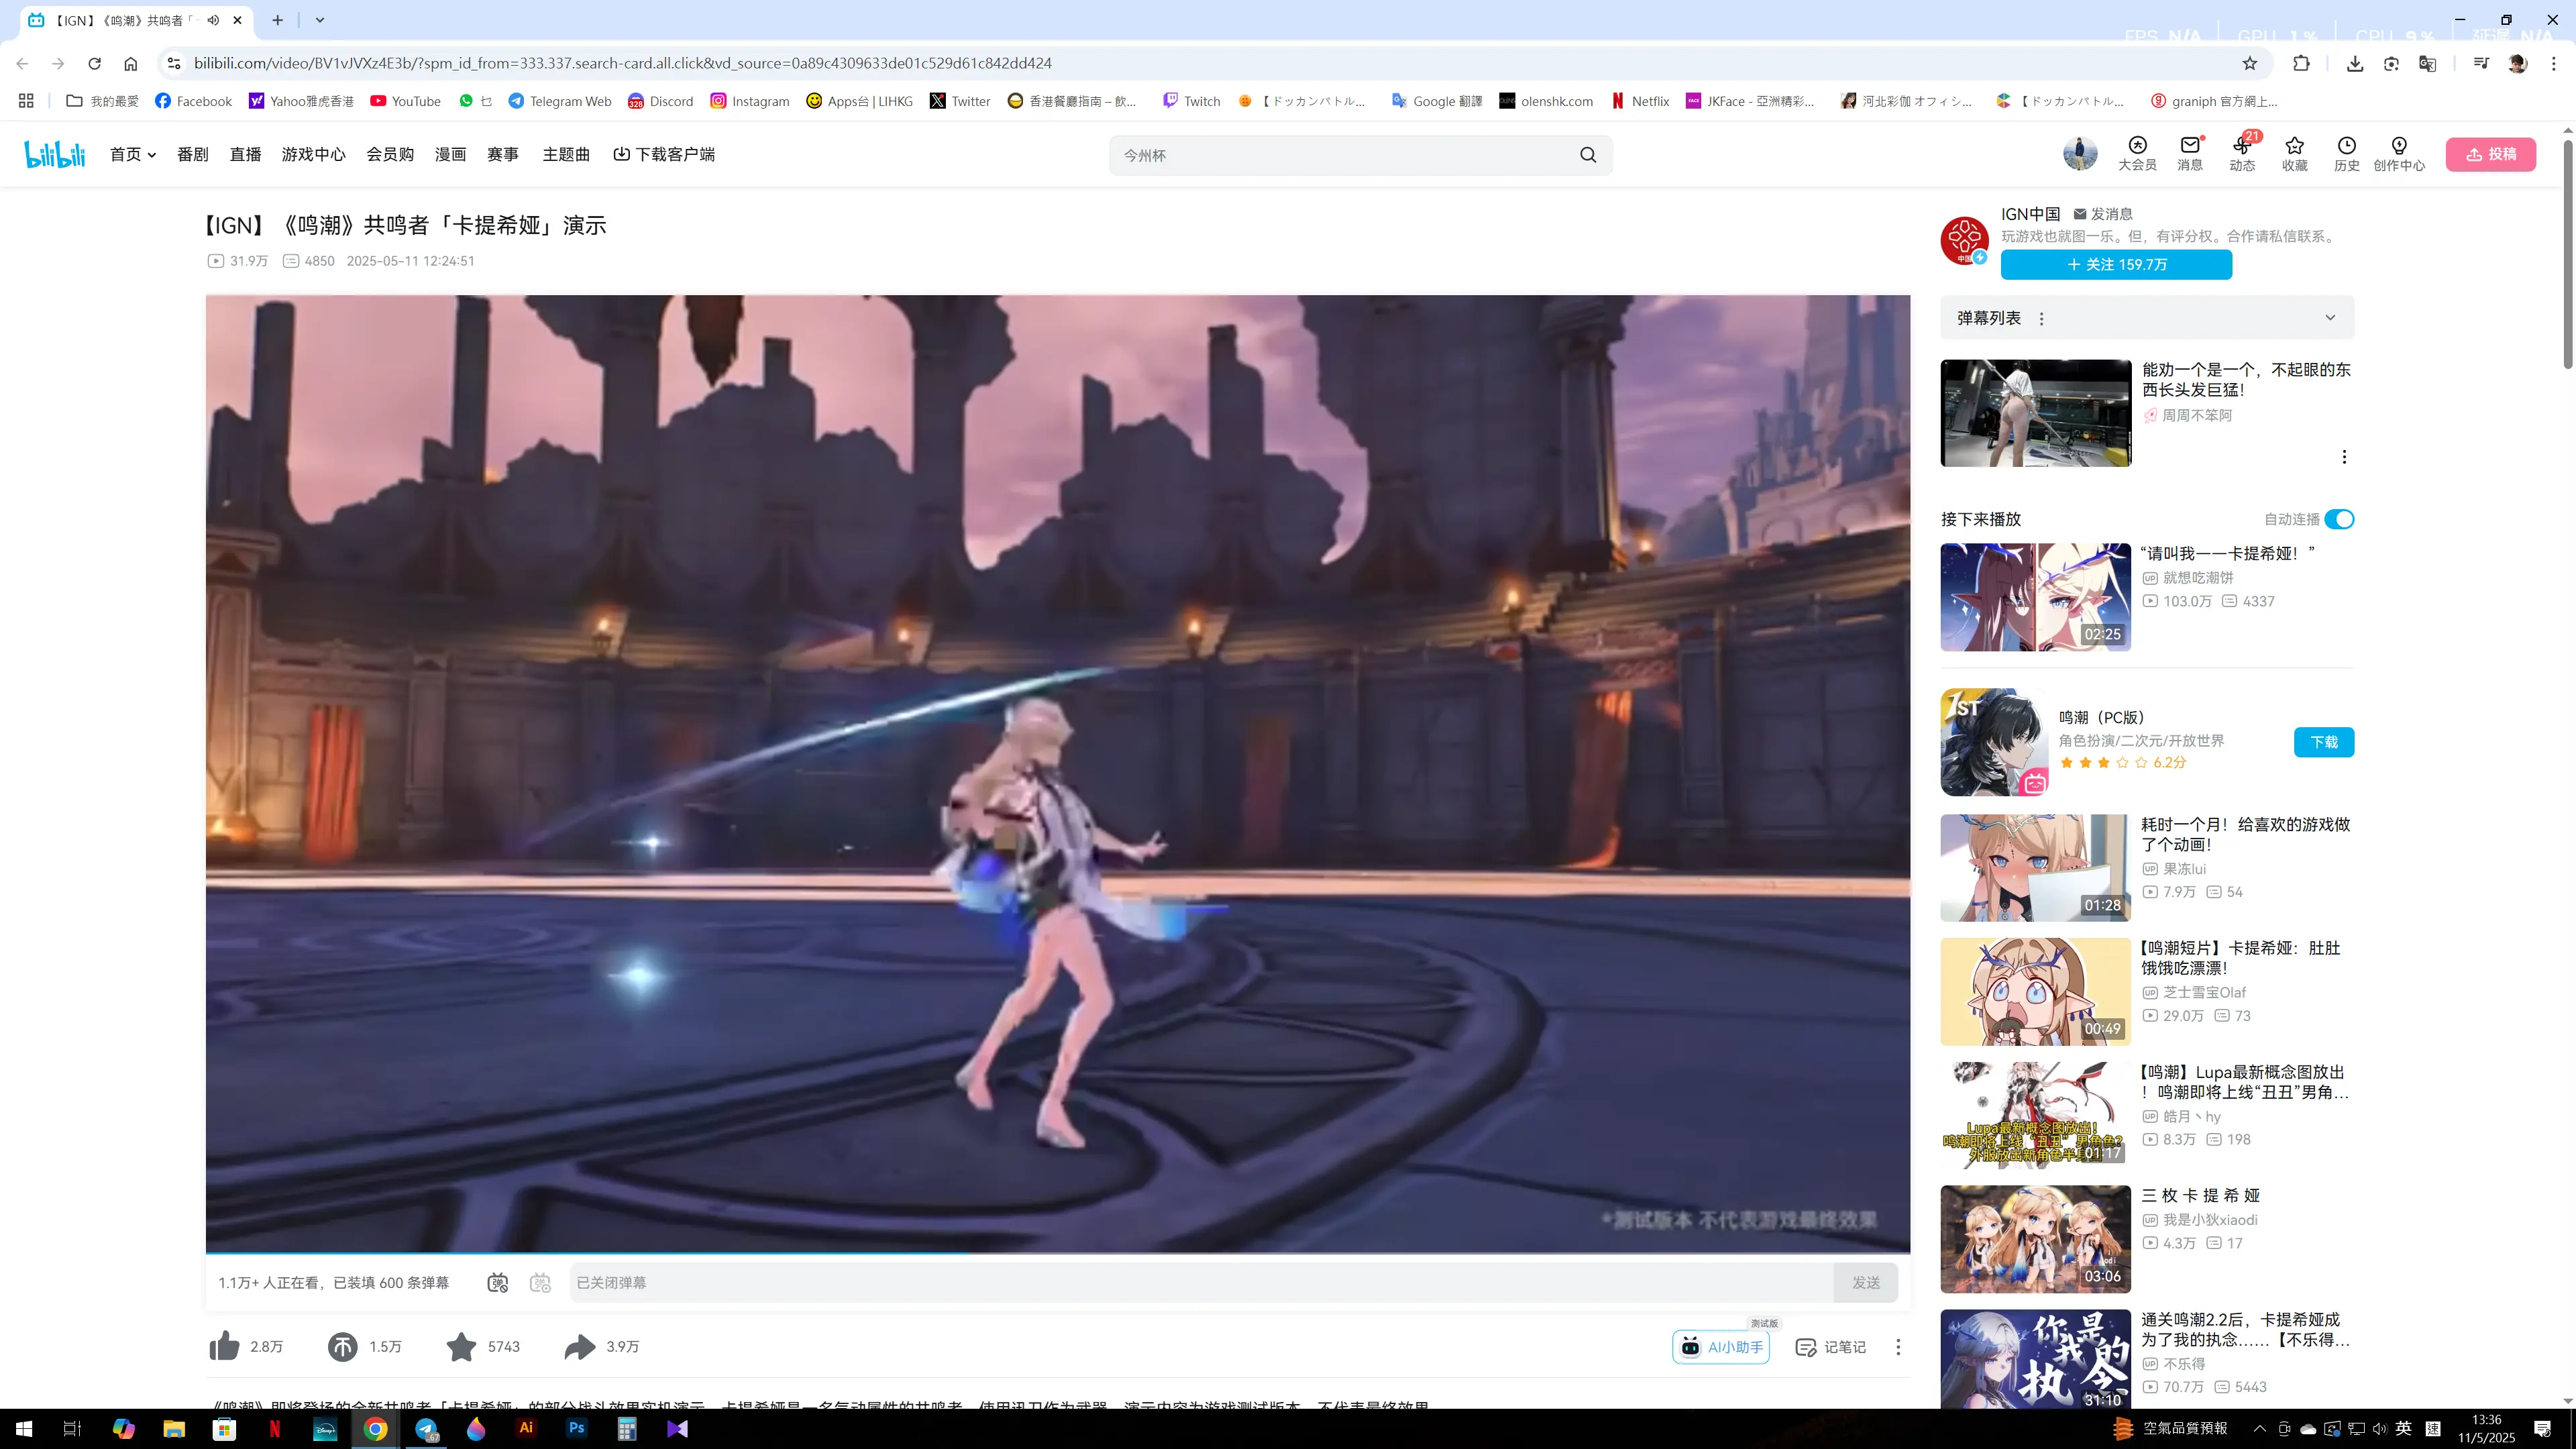Share the video via arrow icon
The width and height of the screenshot is (2576, 1449).
[580, 1346]
